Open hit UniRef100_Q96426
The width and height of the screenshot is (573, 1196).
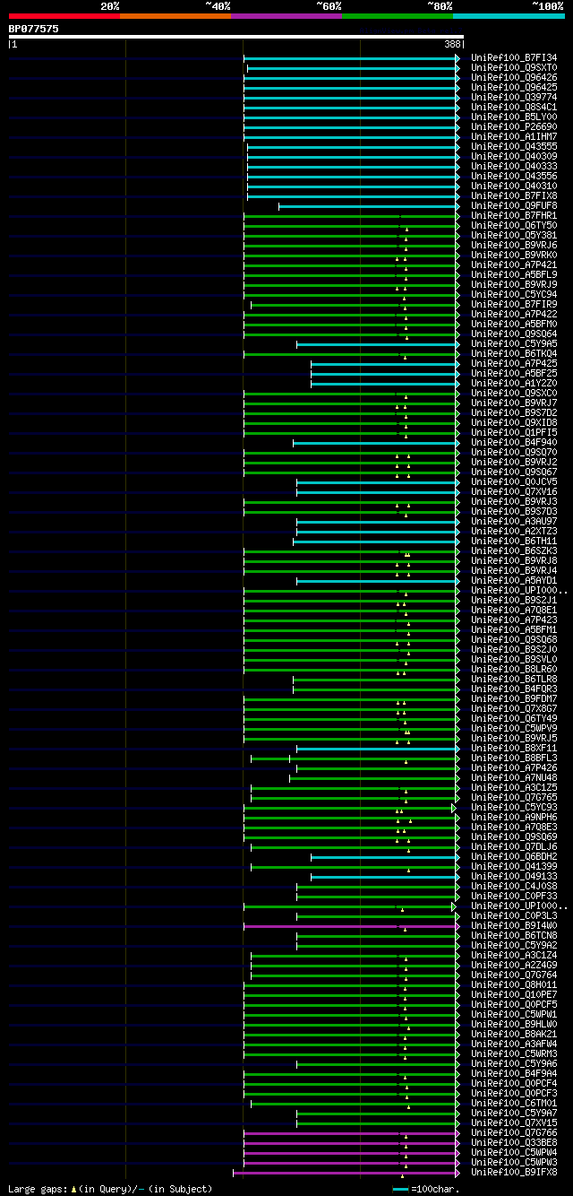514,78
